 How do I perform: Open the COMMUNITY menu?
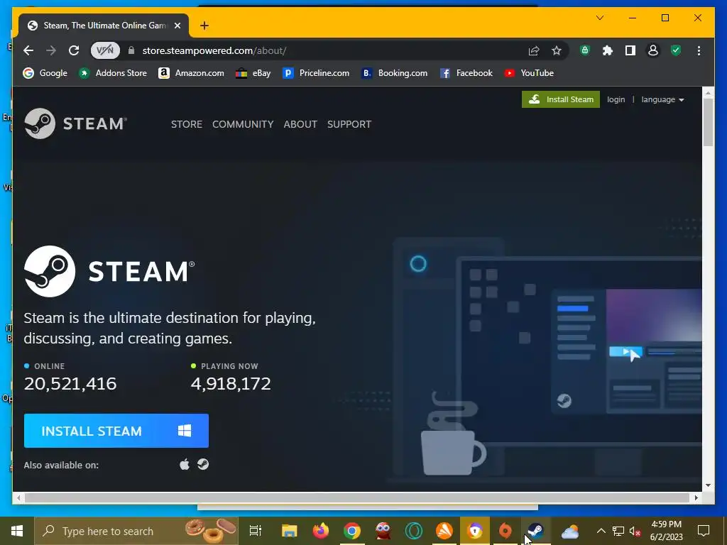[243, 124]
